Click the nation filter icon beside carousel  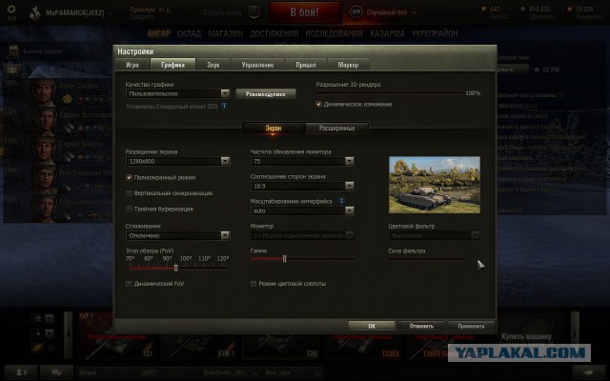click(x=38, y=319)
